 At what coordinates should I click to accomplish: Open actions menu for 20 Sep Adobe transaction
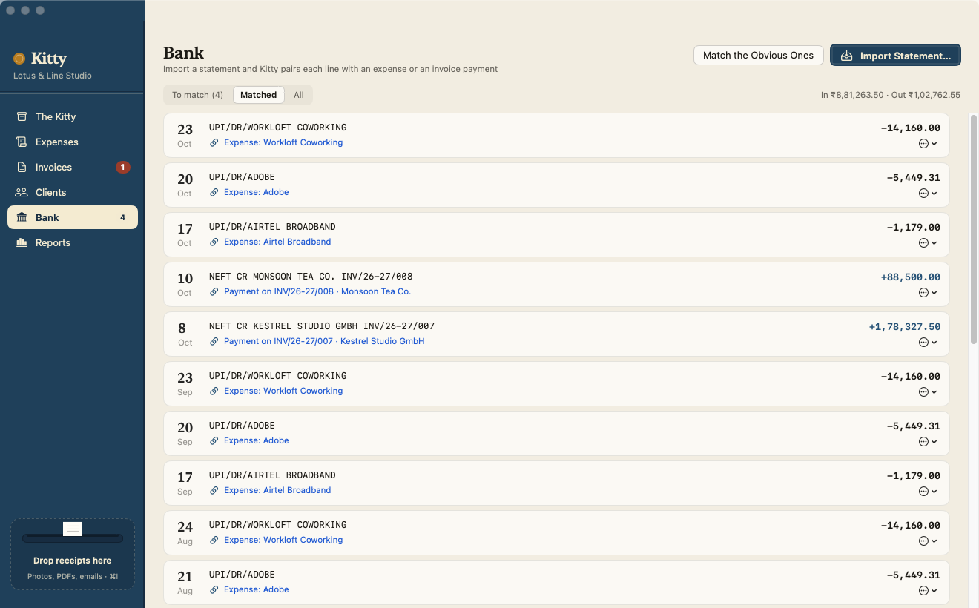click(928, 442)
